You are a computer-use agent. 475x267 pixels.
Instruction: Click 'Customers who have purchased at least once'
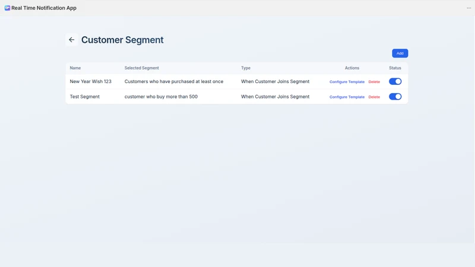pos(174,81)
